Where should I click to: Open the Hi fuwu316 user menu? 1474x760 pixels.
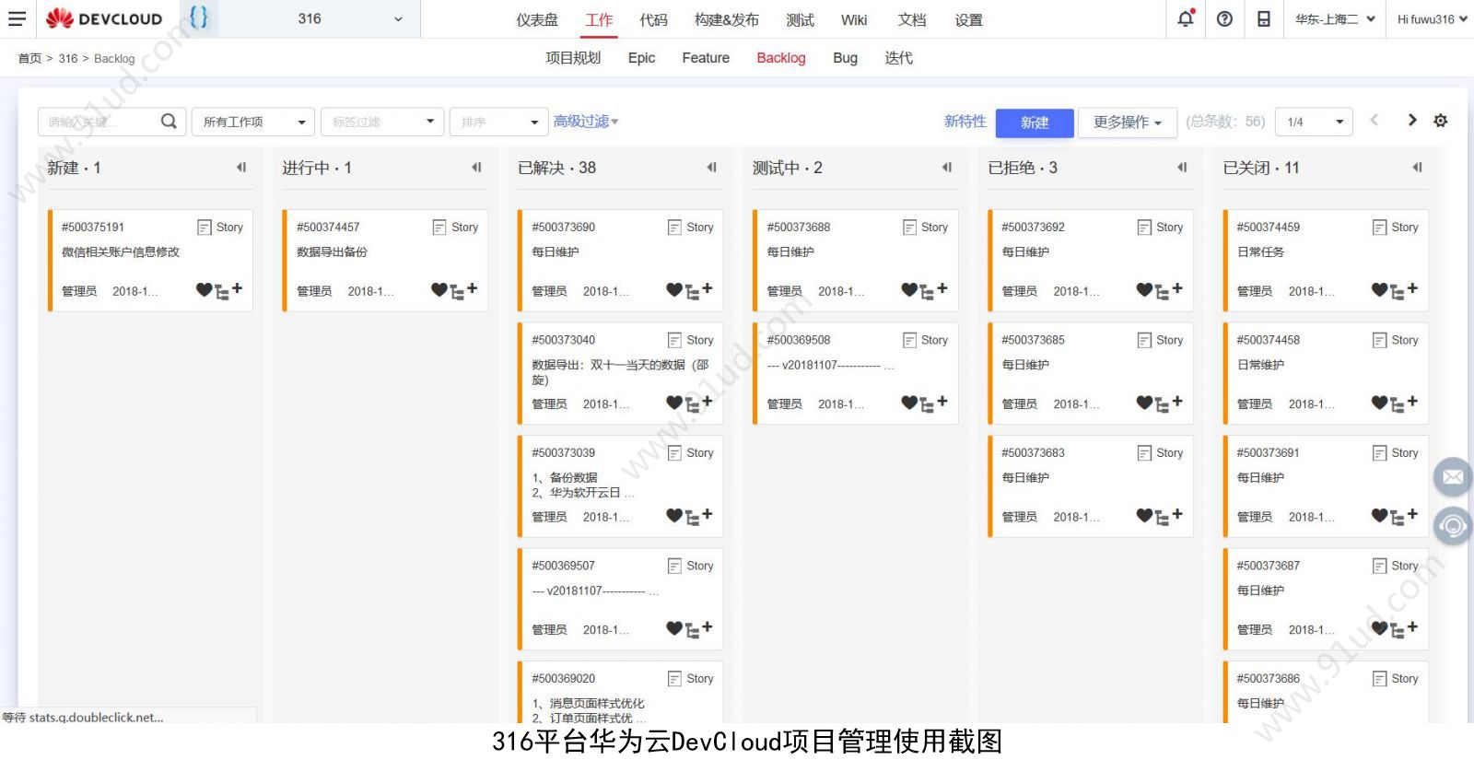click(x=1433, y=18)
